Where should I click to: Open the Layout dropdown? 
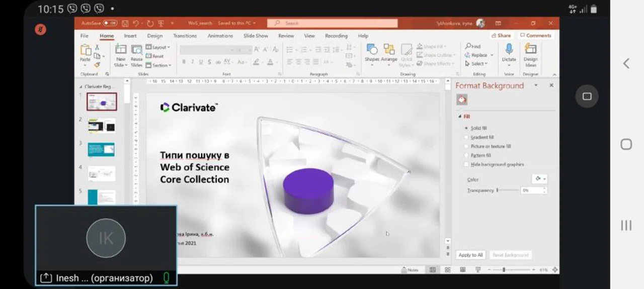tap(158, 47)
